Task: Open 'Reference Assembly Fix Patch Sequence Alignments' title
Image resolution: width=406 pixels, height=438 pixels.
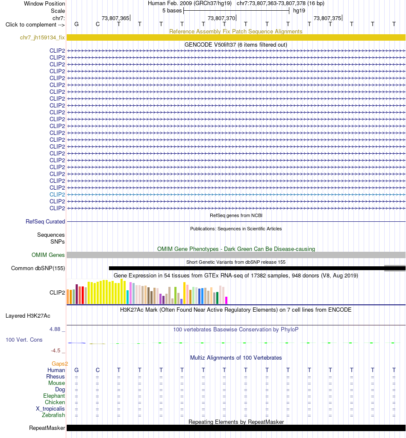Action: click(236, 31)
